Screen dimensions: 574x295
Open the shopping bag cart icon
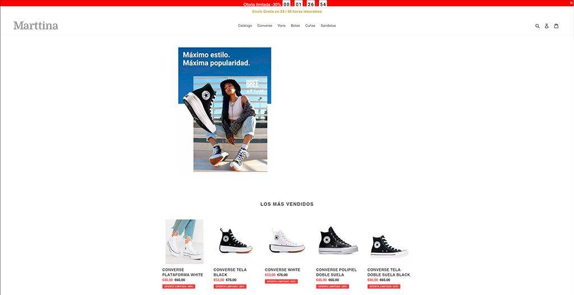pos(556,26)
